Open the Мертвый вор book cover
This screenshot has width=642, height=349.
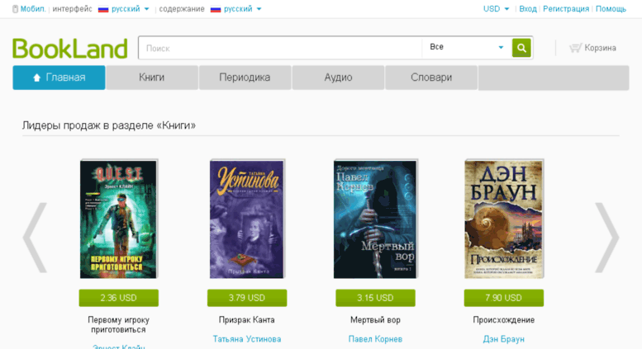(375, 219)
